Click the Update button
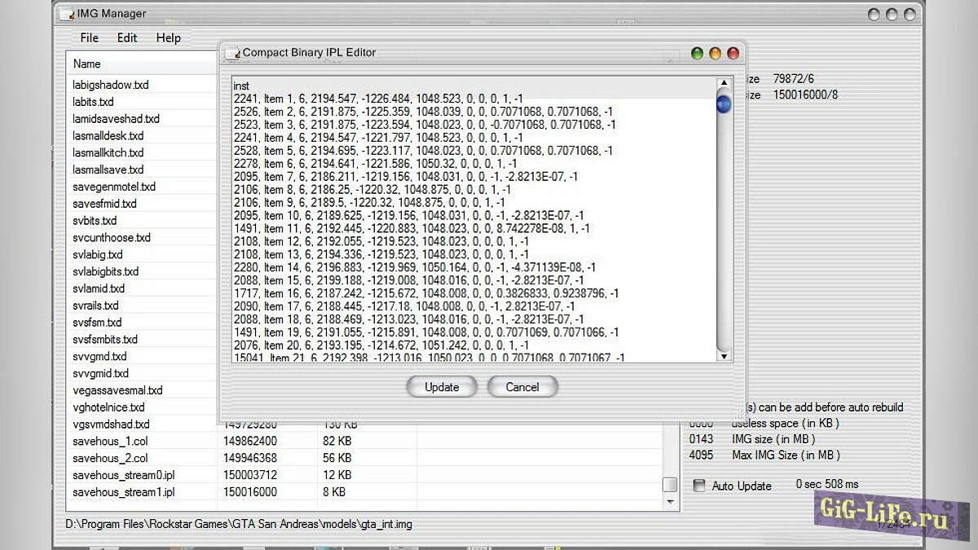This screenshot has width=978, height=550. (442, 387)
